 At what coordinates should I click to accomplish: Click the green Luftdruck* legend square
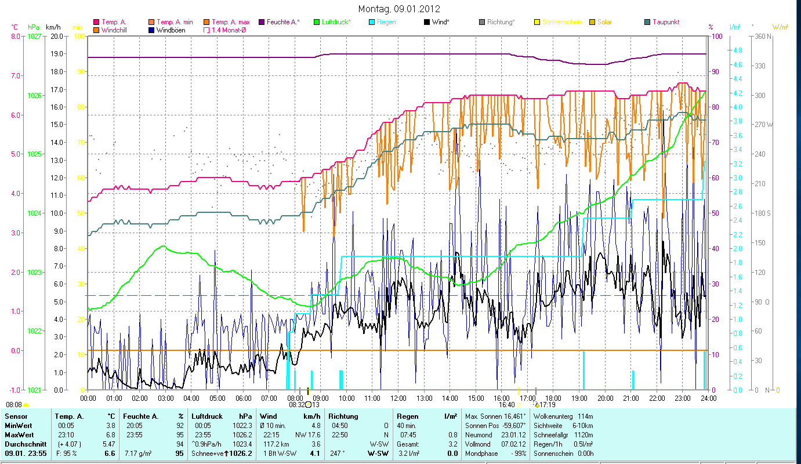point(317,23)
